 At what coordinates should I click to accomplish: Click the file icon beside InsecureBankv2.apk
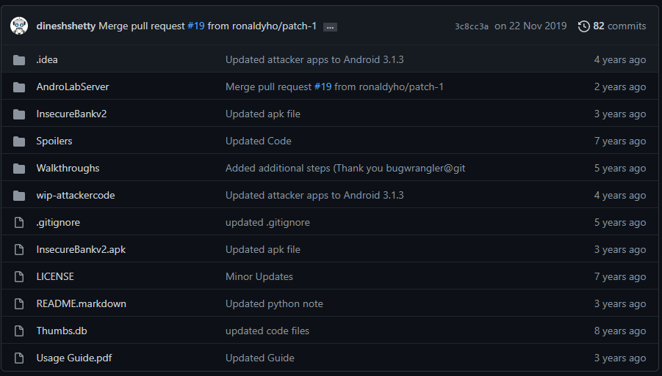click(19, 250)
